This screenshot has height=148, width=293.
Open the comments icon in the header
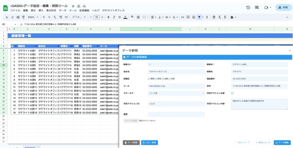(x=257, y=7)
